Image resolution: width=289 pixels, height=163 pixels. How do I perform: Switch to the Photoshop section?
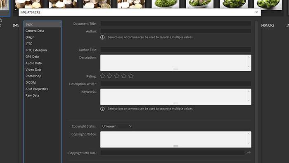coord(33,76)
